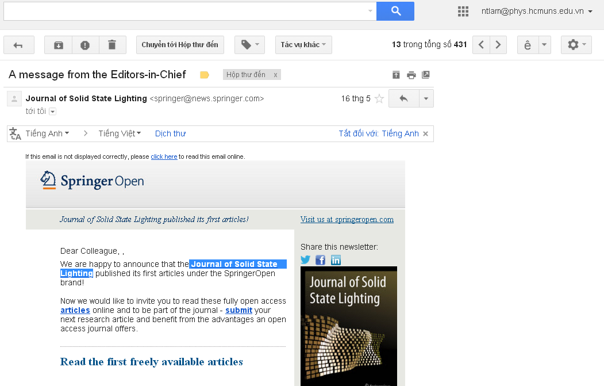Open the 'Tác vụ khác' menu

coord(303,45)
